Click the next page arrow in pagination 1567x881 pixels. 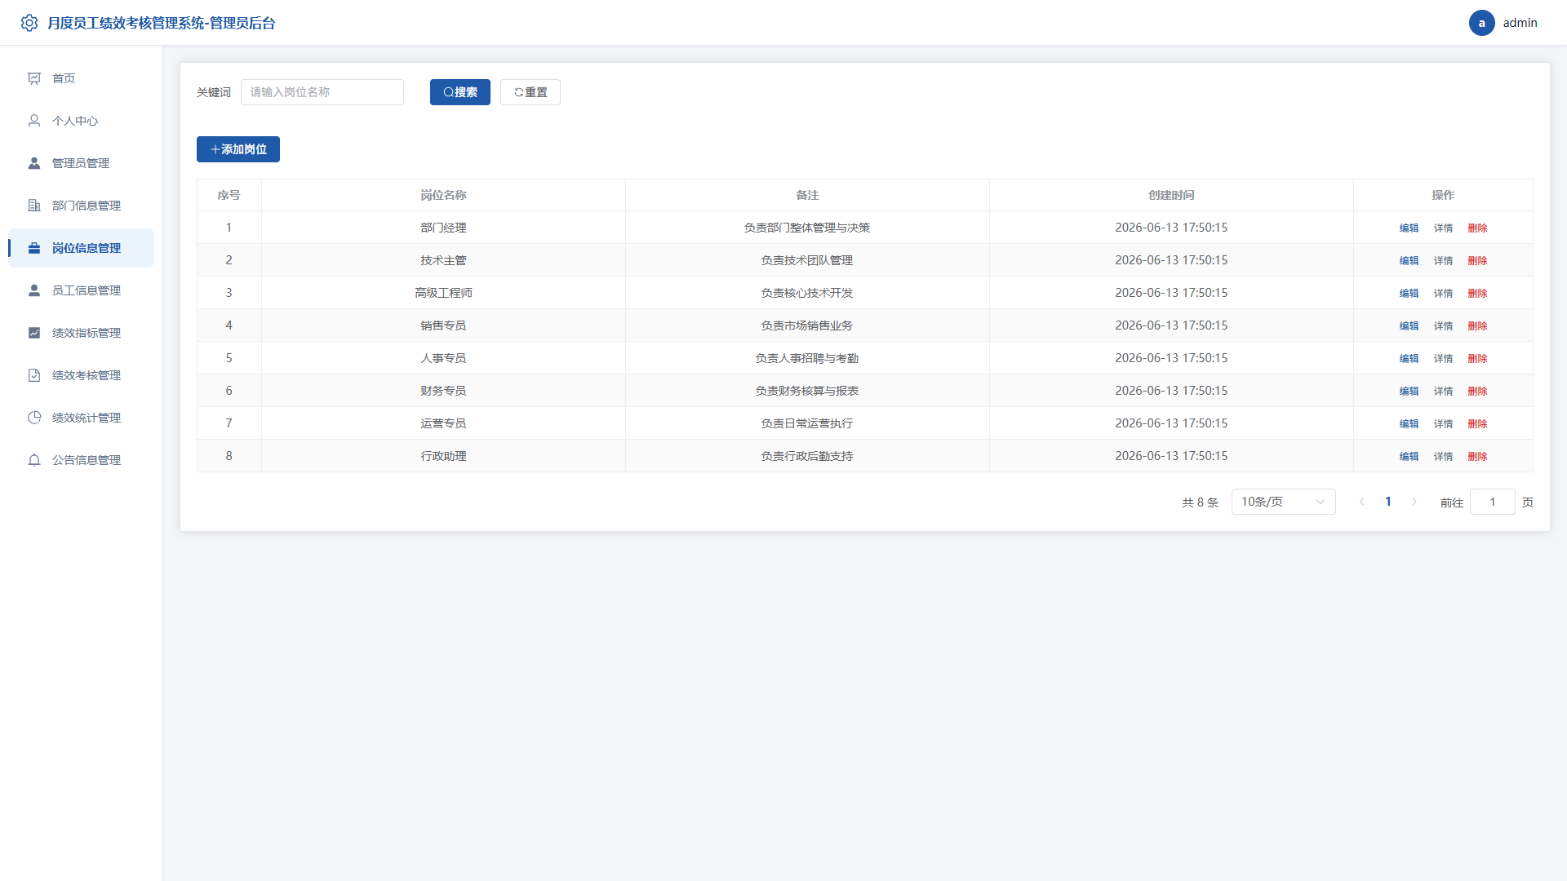[1414, 502]
